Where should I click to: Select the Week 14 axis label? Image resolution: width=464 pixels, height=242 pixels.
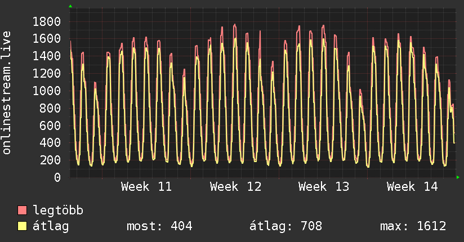[412, 187]
